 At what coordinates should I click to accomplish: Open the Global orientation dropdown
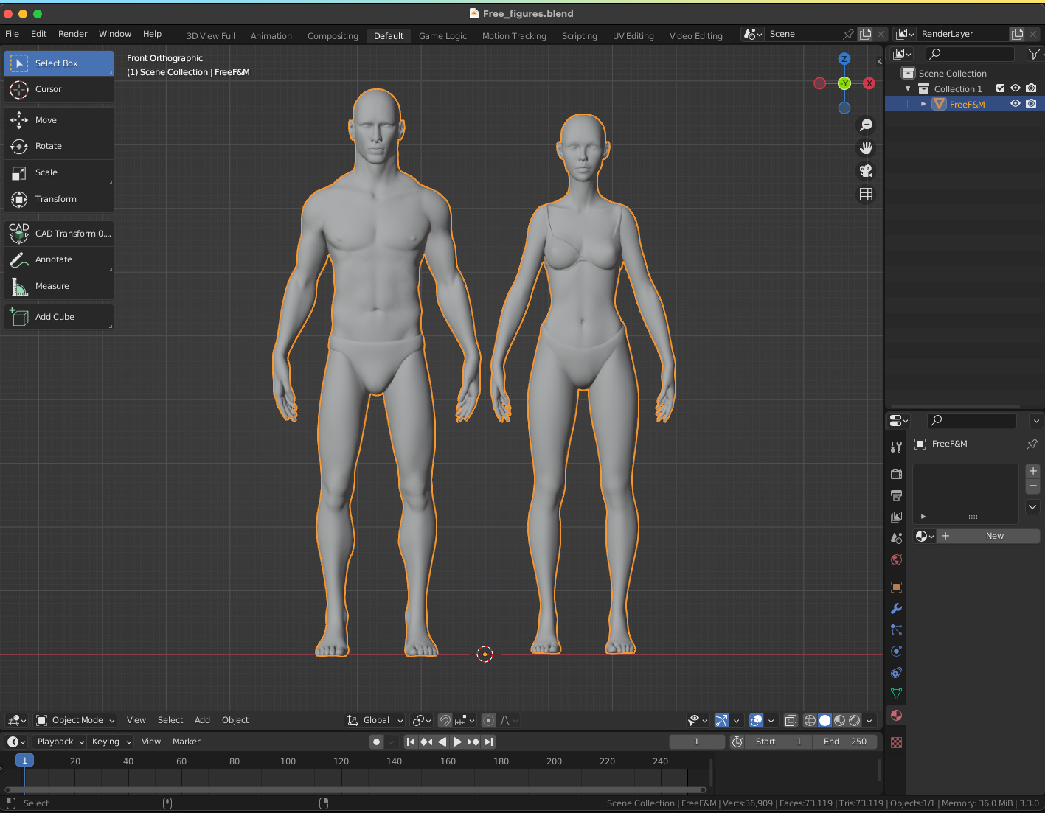tap(375, 720)
